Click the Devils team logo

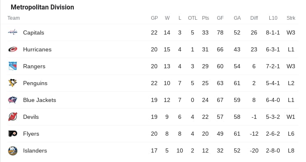13,117
